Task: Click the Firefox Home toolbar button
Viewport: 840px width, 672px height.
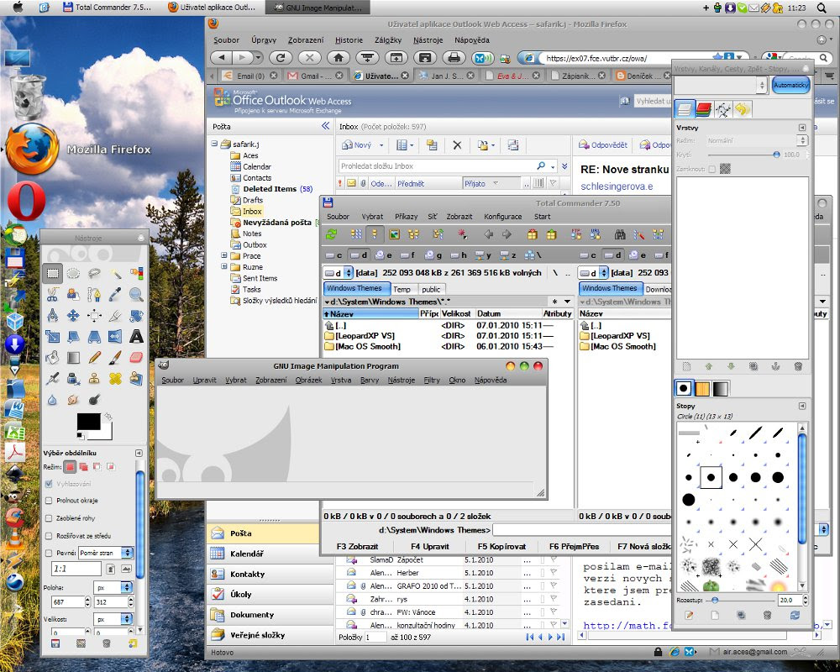Action: pyautogui.click(x=339, y=57)
